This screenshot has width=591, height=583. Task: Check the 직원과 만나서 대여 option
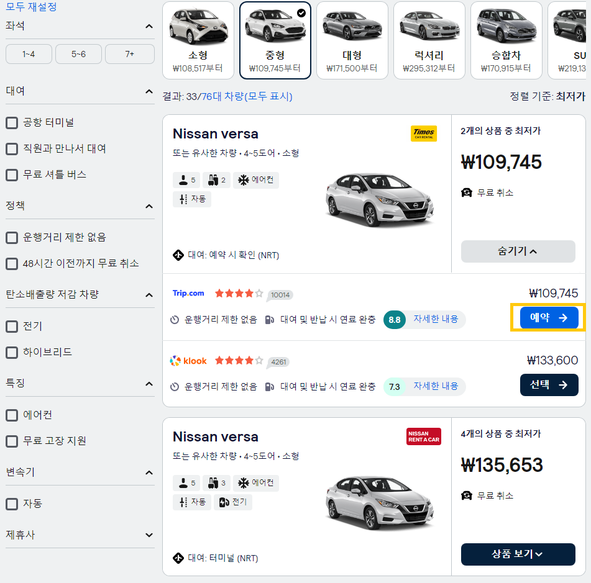point(12,149)
